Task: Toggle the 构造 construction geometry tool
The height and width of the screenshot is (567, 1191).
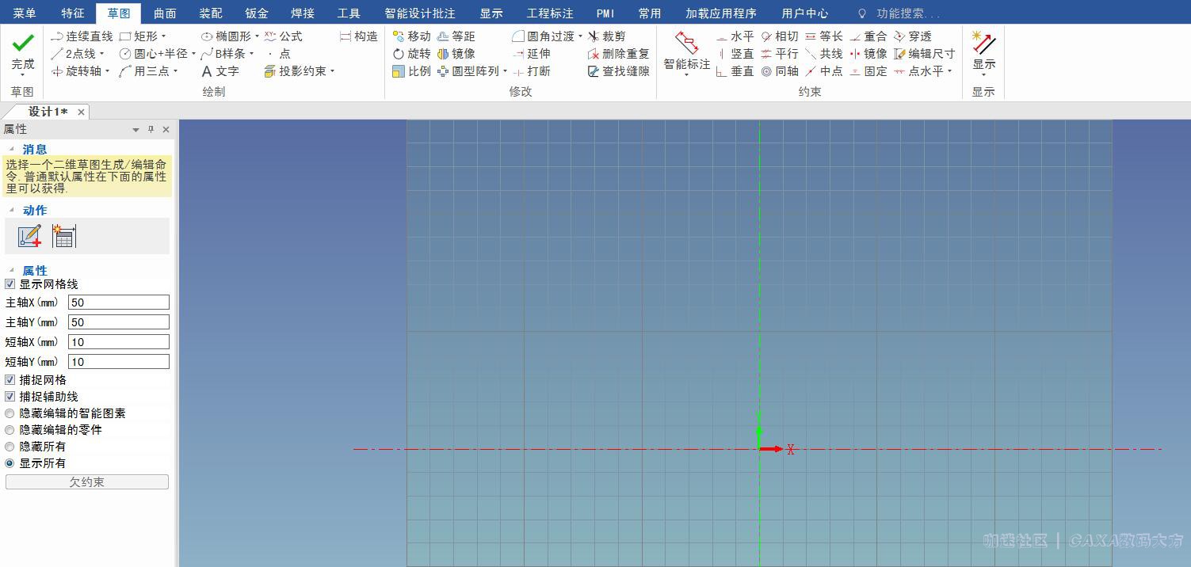Action: point(359,36)
